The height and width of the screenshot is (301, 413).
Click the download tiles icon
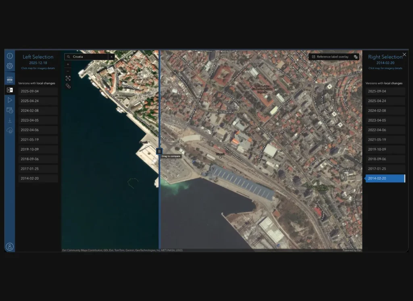coord(10,120)
